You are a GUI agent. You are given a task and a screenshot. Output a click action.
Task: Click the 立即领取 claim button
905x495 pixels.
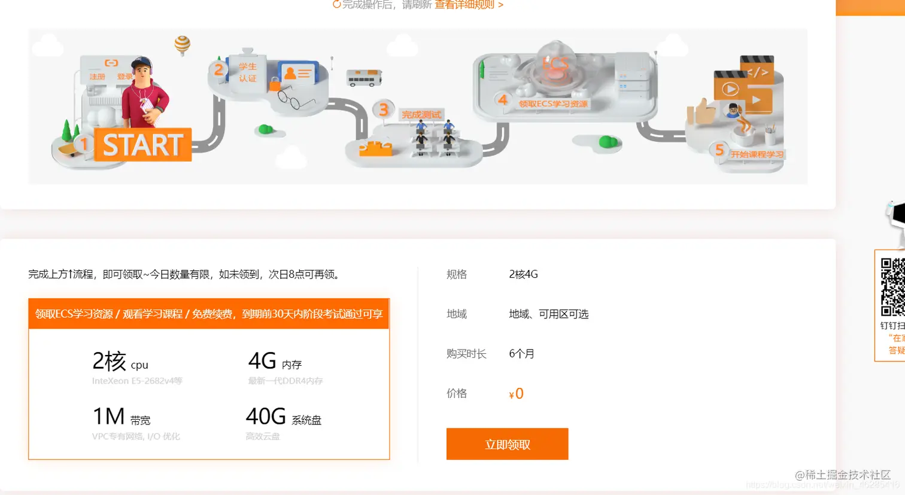tap(507, 444)
